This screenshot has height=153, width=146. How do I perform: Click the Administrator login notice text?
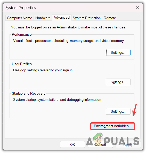click(x=69, y=27)
